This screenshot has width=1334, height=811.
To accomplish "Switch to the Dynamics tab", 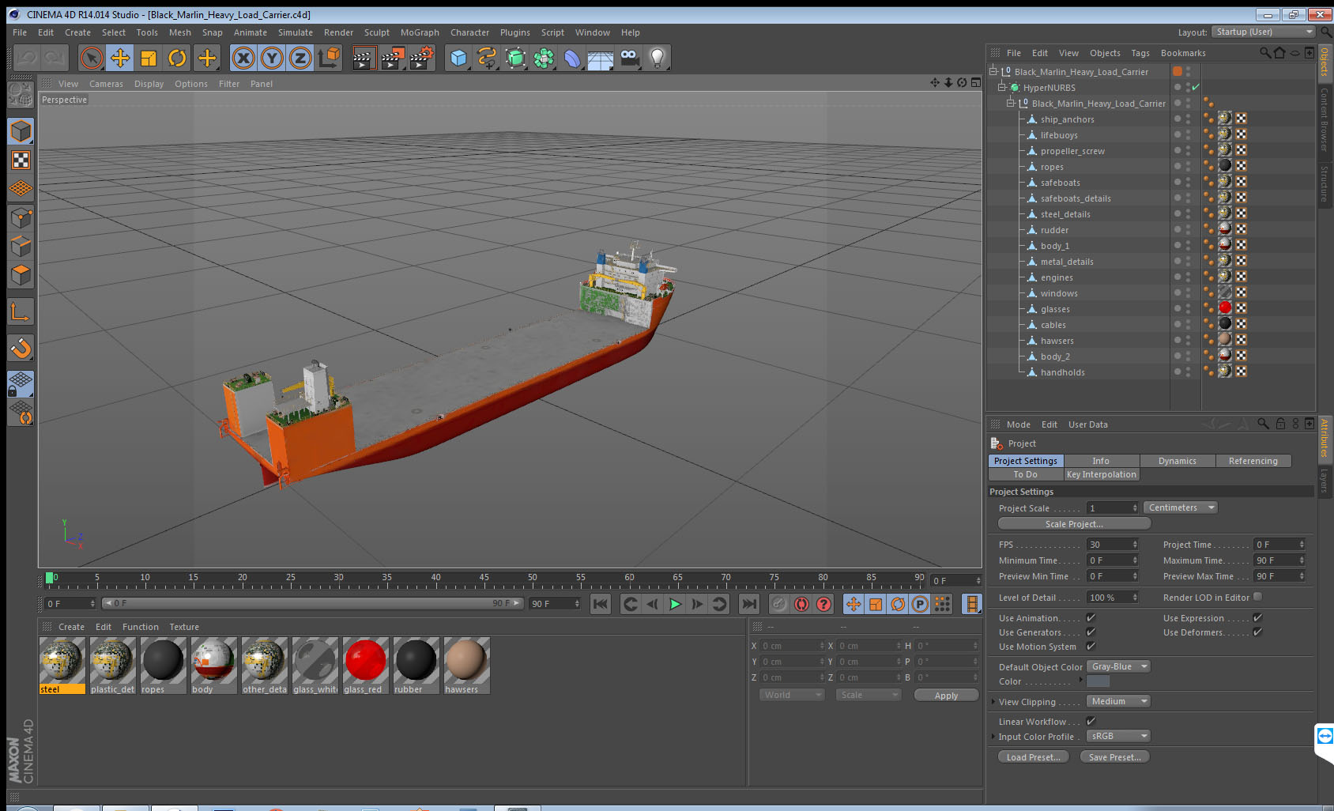I will coord(1177,461).
